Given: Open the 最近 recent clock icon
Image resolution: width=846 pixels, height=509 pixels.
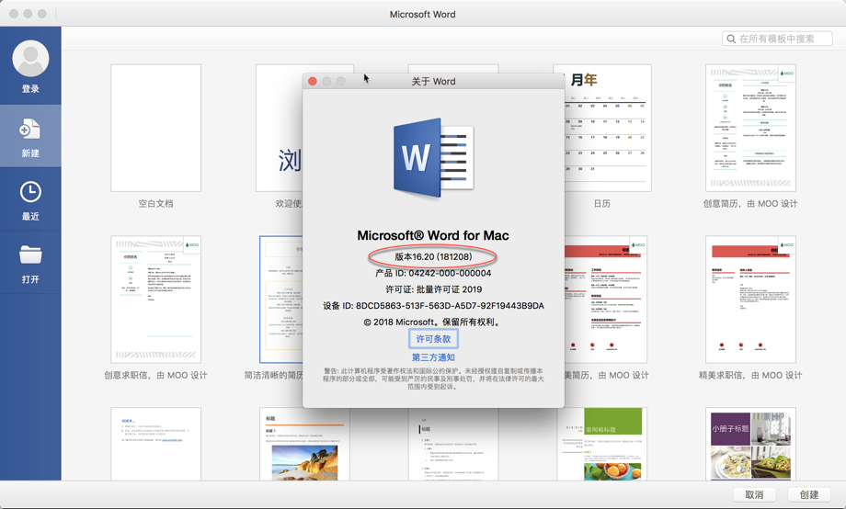Looking at the screenshot, I should click(x=30, y=192).
